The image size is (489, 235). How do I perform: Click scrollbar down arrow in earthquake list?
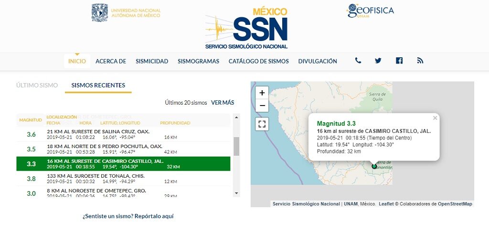pos(236,193)
